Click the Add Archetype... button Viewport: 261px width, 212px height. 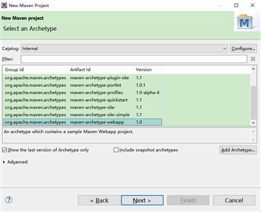238,150
